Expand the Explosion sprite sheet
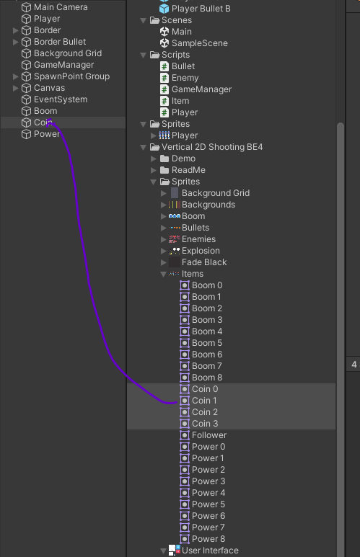360x557 pixels. (x=164, y=251)
